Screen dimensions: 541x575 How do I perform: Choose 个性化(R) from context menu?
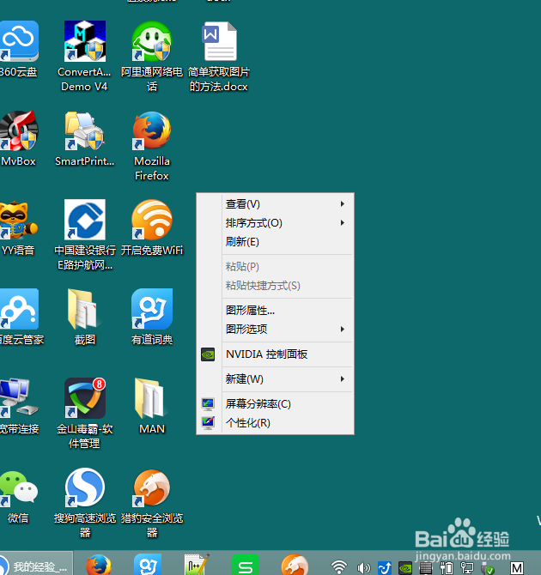[276, 423]
